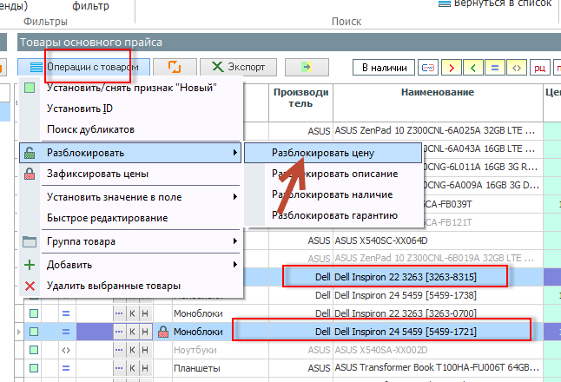Click 'Планшеты' category cell
This screenshot has width=561, height=382.
tap(220, 368)
